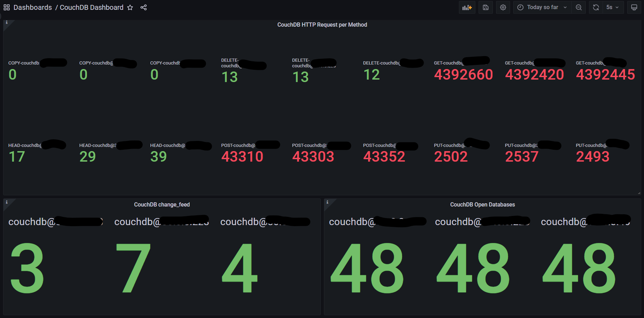Viewport: 644px width, 318px height.
Task: Select the GET value 4392445
Action: [x=605, y=75]
